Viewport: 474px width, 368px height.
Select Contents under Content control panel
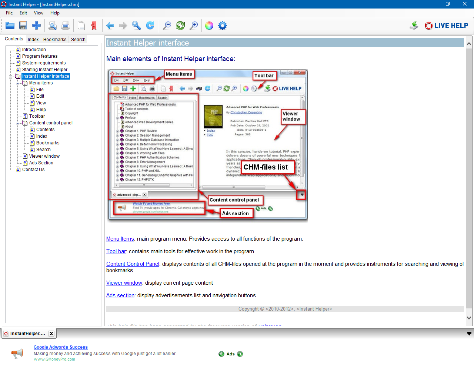pos(46,130)
